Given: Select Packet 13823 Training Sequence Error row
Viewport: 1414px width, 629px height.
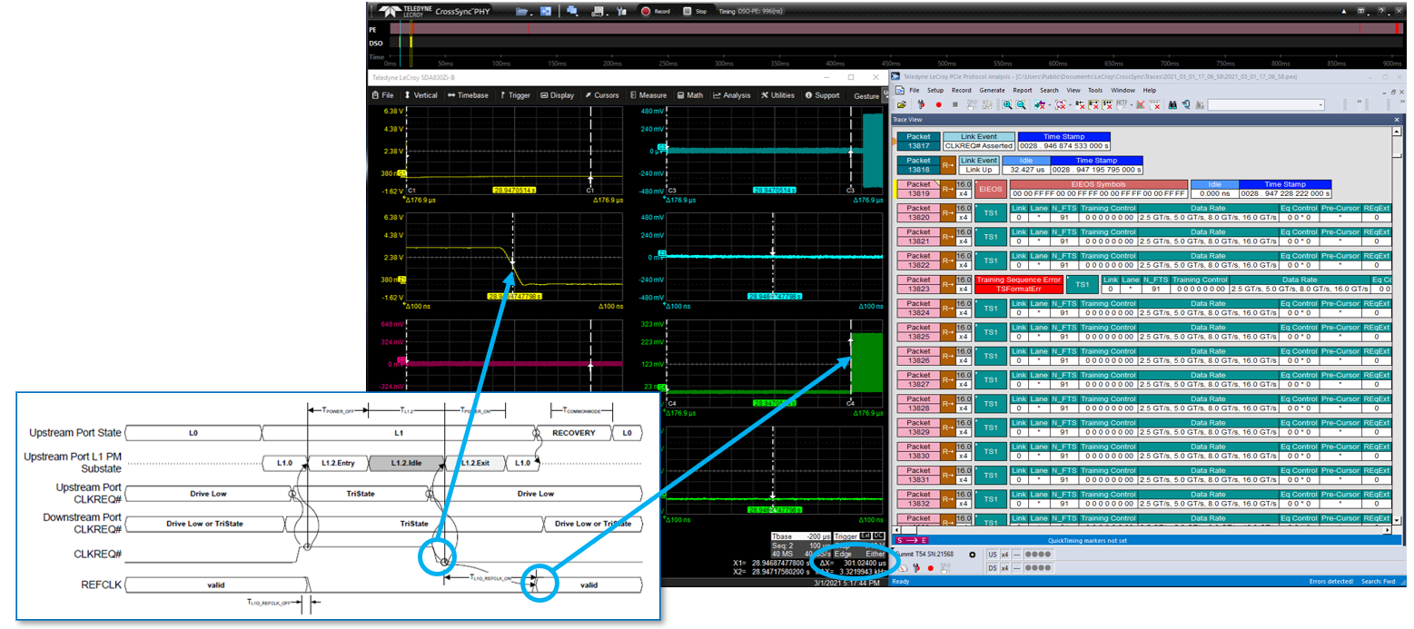Looking at the screenshot, I should point(1017,283).
